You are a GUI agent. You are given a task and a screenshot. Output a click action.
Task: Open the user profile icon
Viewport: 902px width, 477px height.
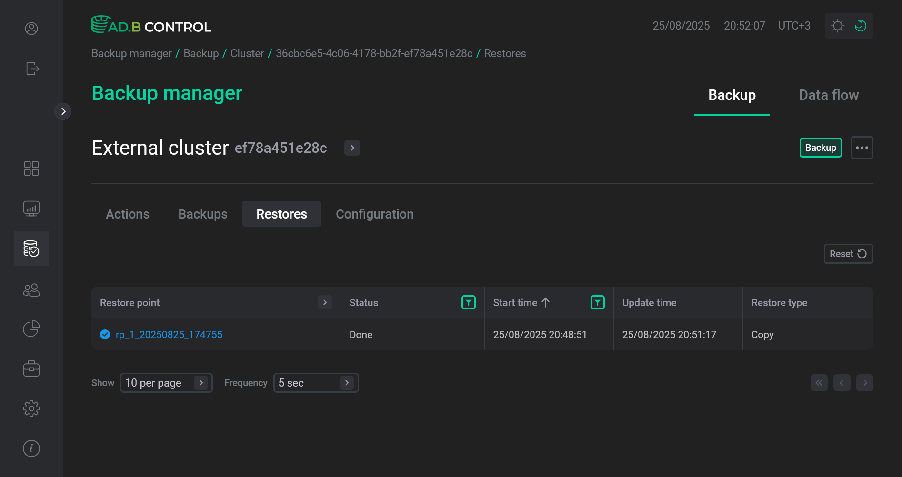(31, 29)
